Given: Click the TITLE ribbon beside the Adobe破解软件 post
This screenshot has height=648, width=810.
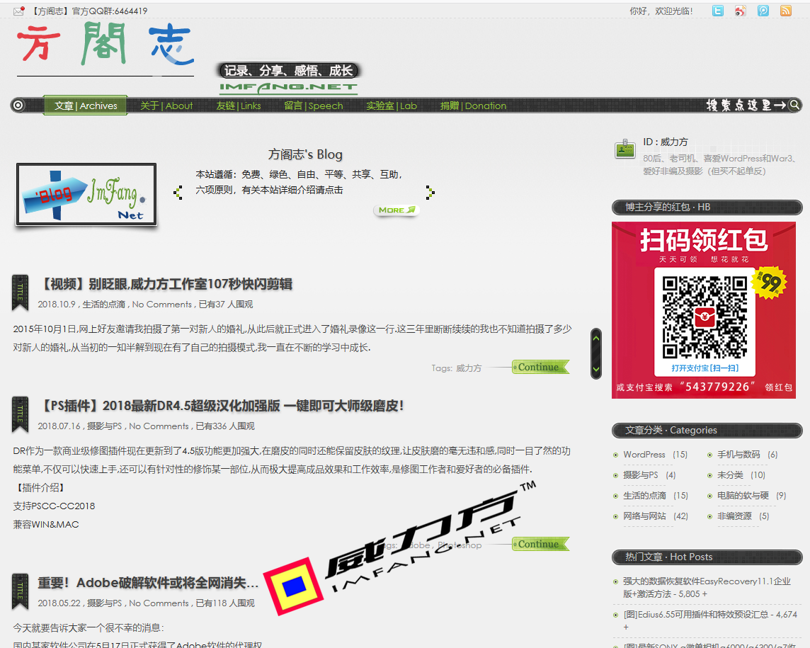Looking at the screenshot, I should click(x=20, y=591).
